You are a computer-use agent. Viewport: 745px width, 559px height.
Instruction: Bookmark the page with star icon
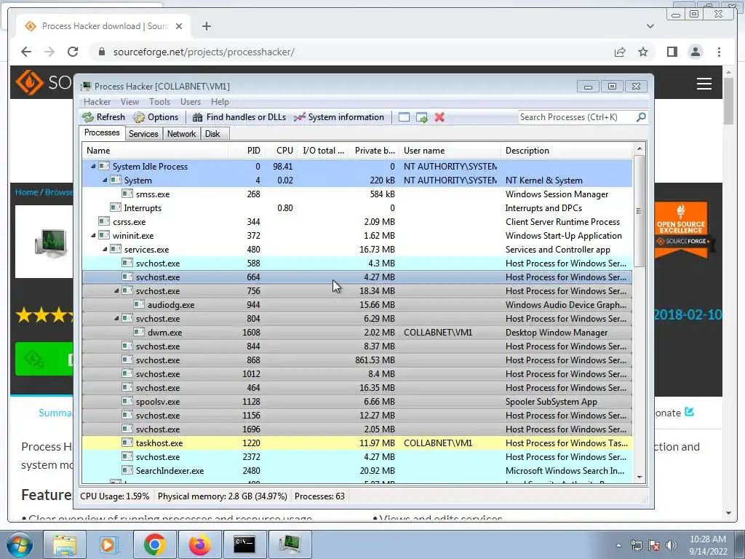click(643, 52)
